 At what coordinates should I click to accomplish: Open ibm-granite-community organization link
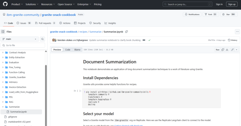[x=23, y=15]
